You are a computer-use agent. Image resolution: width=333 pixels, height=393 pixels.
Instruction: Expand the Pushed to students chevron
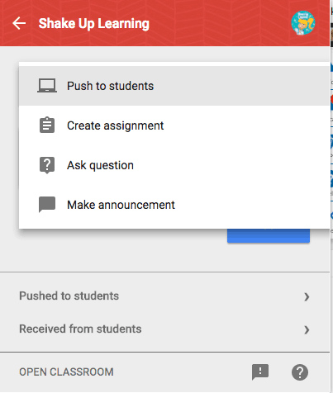tap(307, 296)
